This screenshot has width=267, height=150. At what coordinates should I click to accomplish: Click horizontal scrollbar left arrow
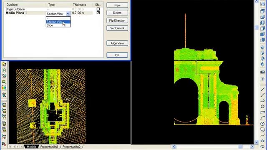point(174,147)
